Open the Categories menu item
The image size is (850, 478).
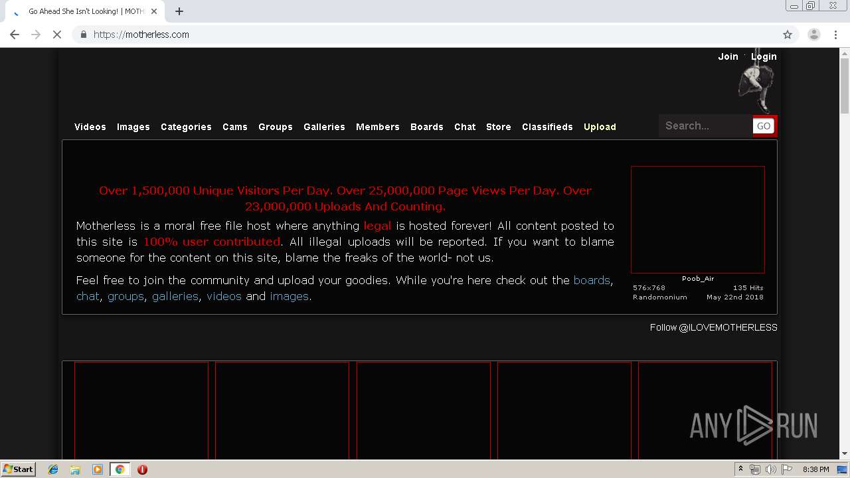click(186, 127)
